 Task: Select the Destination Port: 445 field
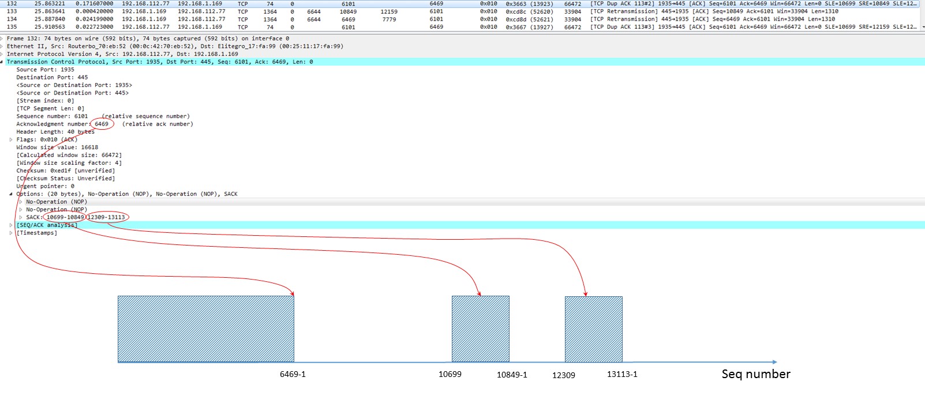pyautogui.click(x=53, y=77)
